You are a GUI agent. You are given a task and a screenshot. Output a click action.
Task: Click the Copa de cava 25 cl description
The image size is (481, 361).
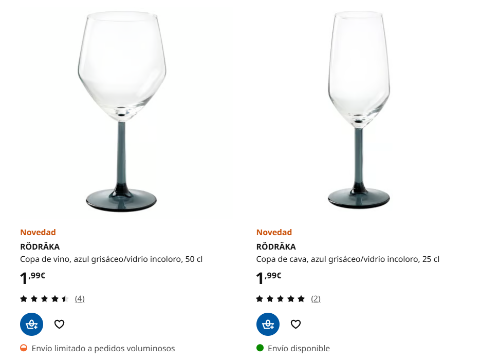coord(347,259)
